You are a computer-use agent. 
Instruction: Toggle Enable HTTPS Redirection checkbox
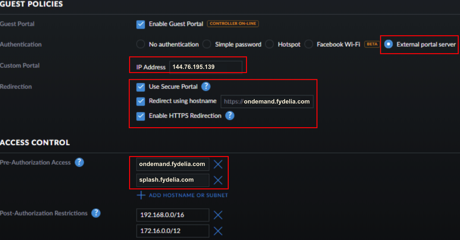[141, 116]
